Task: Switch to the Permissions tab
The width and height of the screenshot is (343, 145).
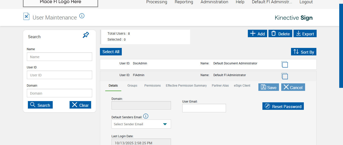Action: click(x=152, y=86)
